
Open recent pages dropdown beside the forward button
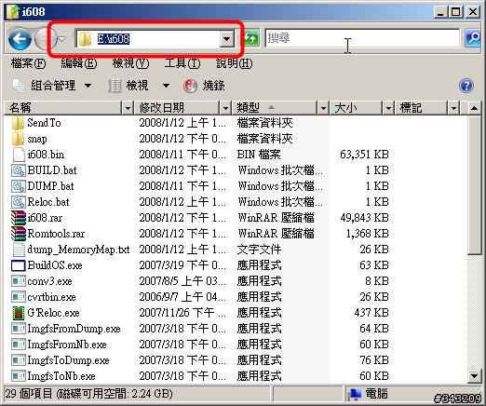point(62,39)
